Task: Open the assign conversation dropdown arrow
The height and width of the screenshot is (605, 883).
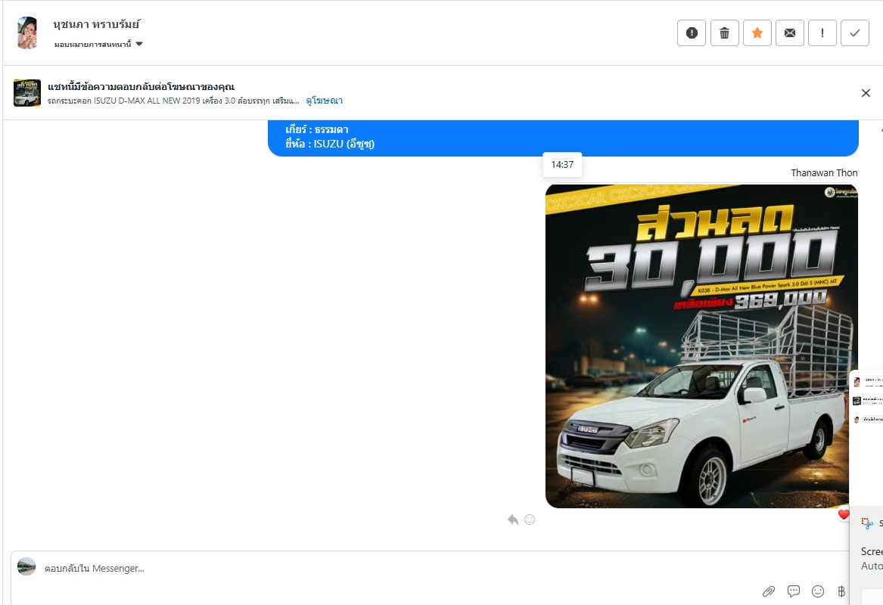Action: [139, 44]
